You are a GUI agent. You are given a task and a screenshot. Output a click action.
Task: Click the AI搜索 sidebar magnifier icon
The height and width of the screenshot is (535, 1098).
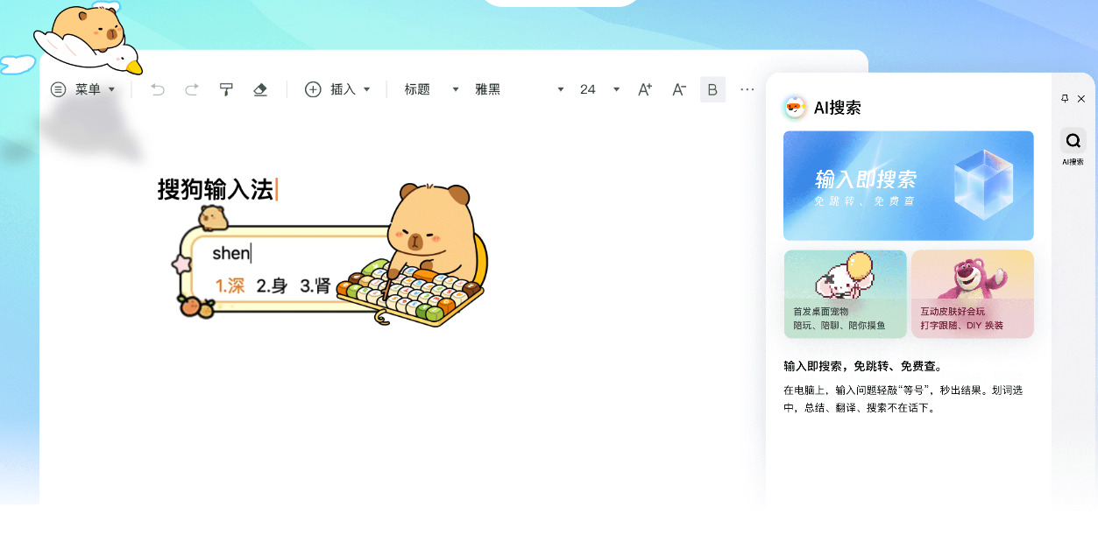pyautogui.click(x=1073, y=140)
